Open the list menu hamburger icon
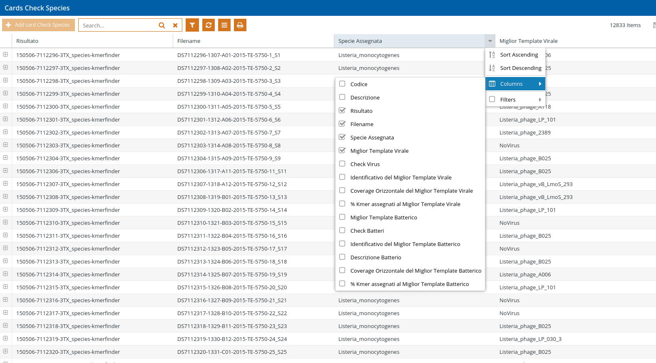Viewport: 656px width, 363px height. pyautogui.click(x=224, y=25)
